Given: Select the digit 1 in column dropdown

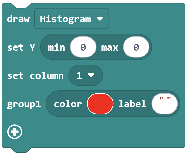Looking at the screenshot, I should click(79, 75).
